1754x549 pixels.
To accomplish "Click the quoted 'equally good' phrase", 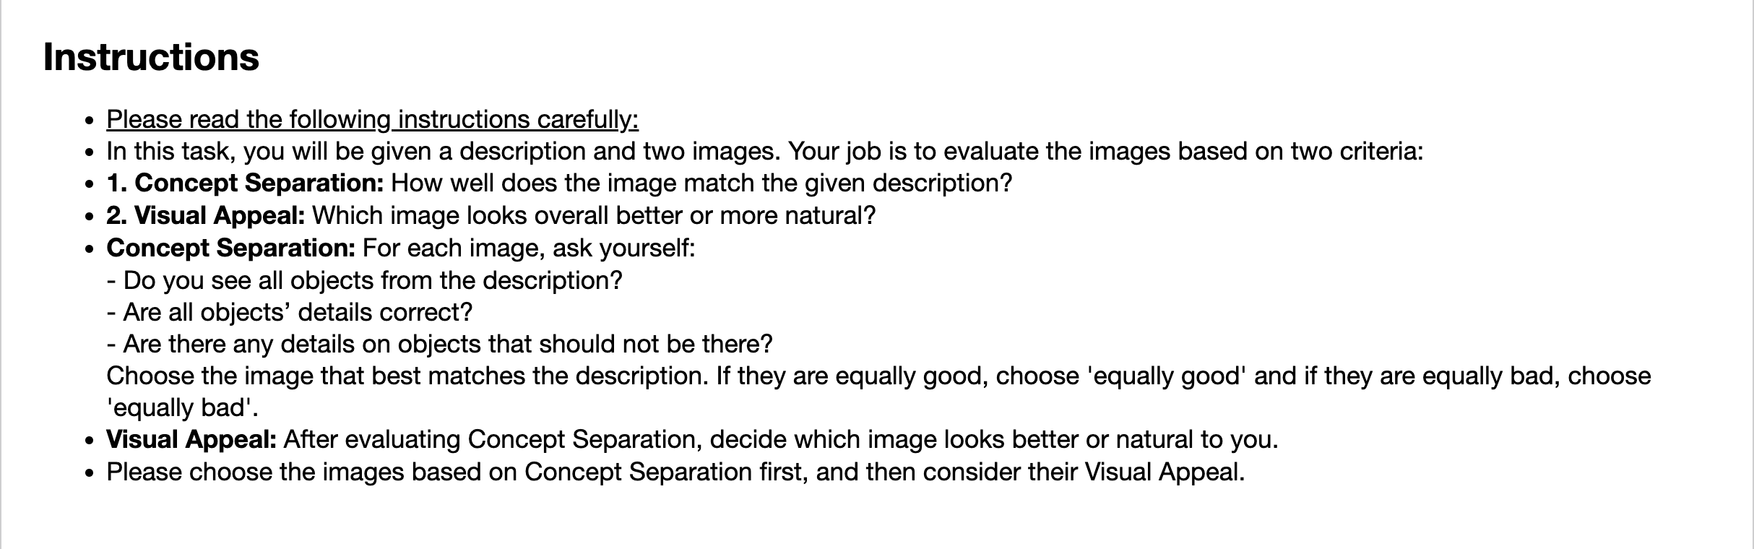I will pyautogui.click(x=1167, y=376).
